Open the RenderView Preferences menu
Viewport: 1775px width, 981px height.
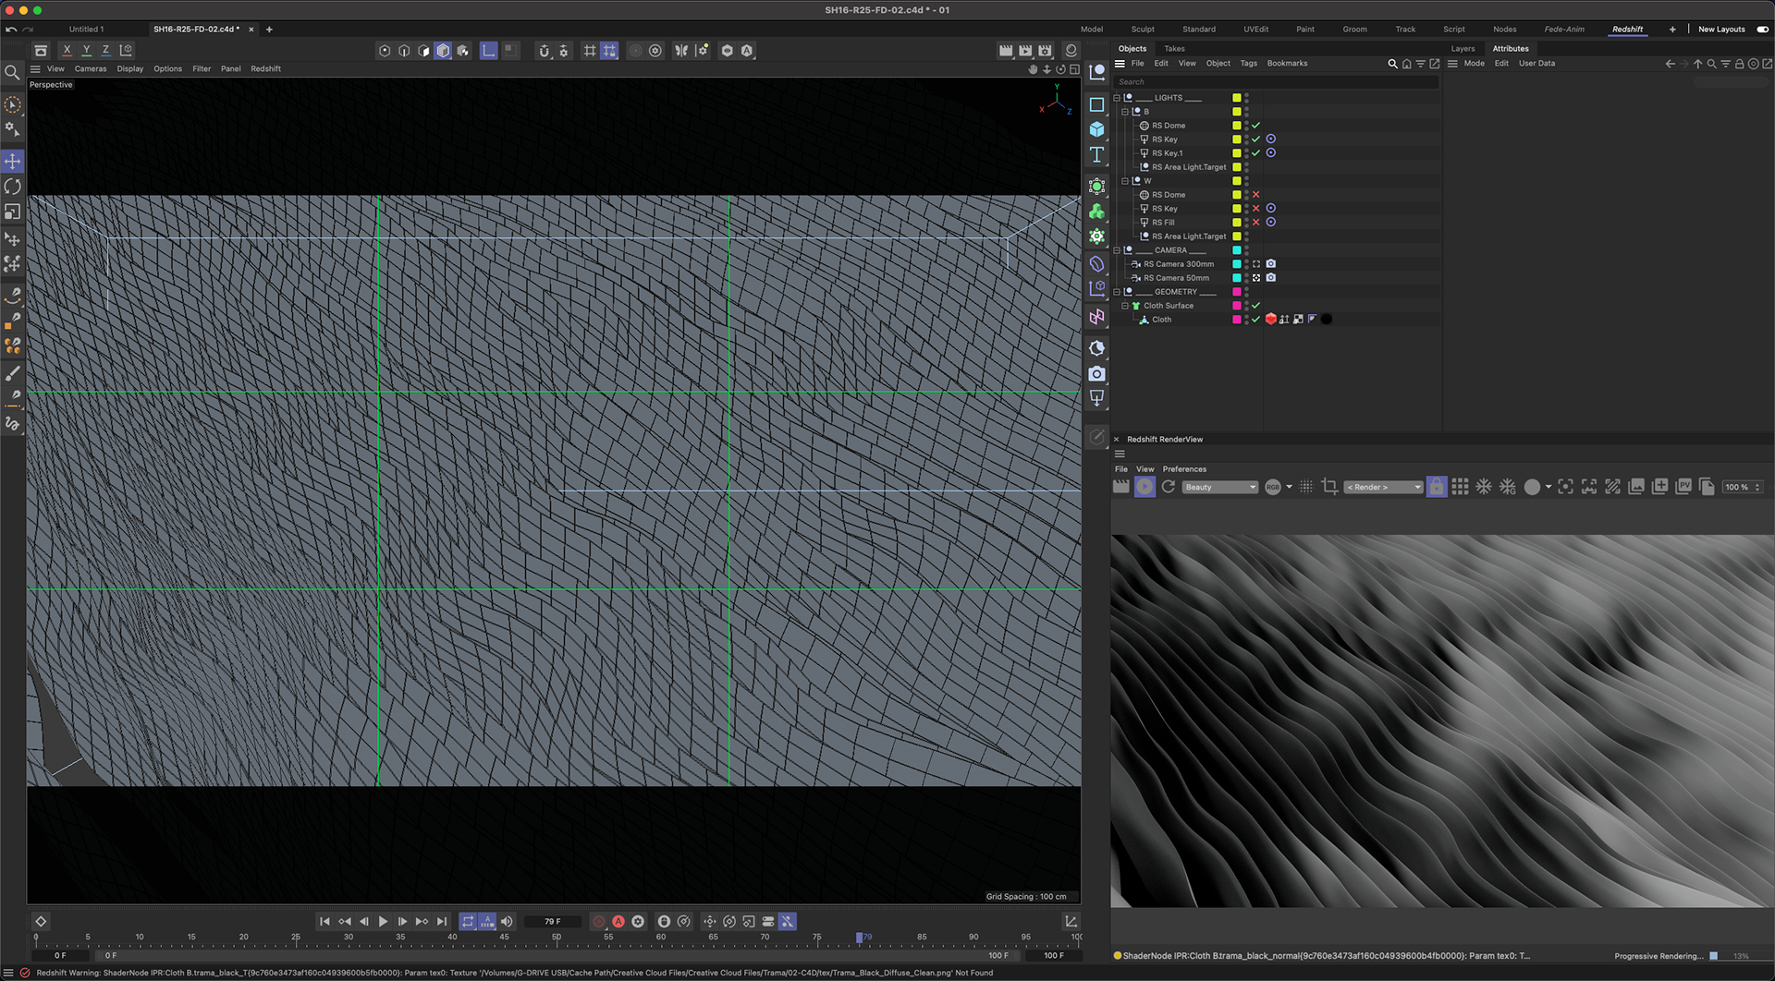[x=1184, y=469]
